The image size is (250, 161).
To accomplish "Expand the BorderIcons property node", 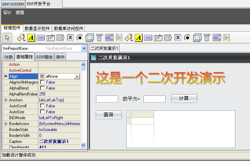I will [6, 124].
